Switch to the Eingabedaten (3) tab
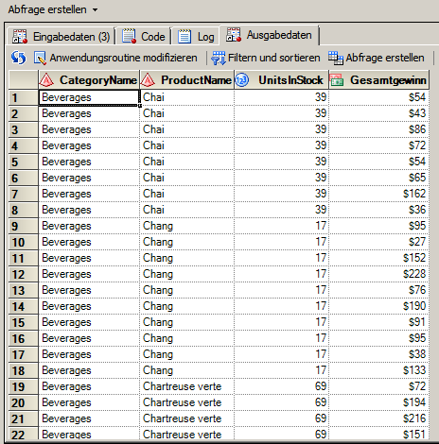 click(x=61, y=37)
